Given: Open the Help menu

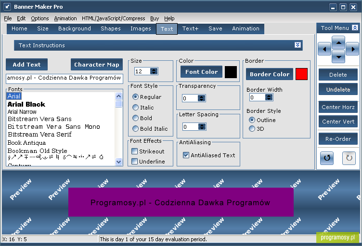Looking at the screenshot, I should 169,18.
